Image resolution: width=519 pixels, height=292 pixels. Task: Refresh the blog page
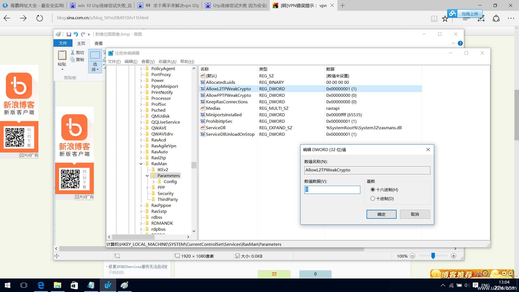(x=40, y=18)
